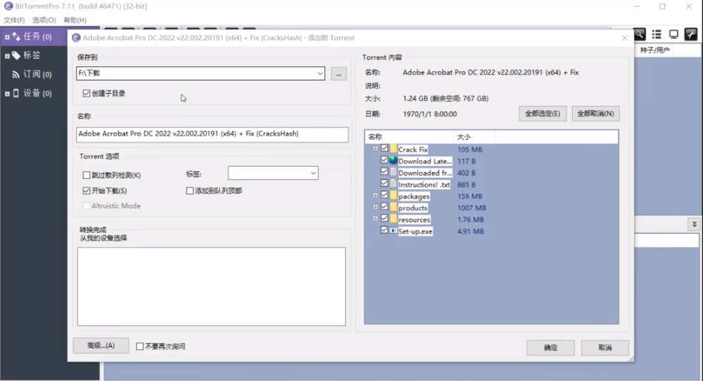Close the 添加新 Torrent dialog

click(624, 38)
